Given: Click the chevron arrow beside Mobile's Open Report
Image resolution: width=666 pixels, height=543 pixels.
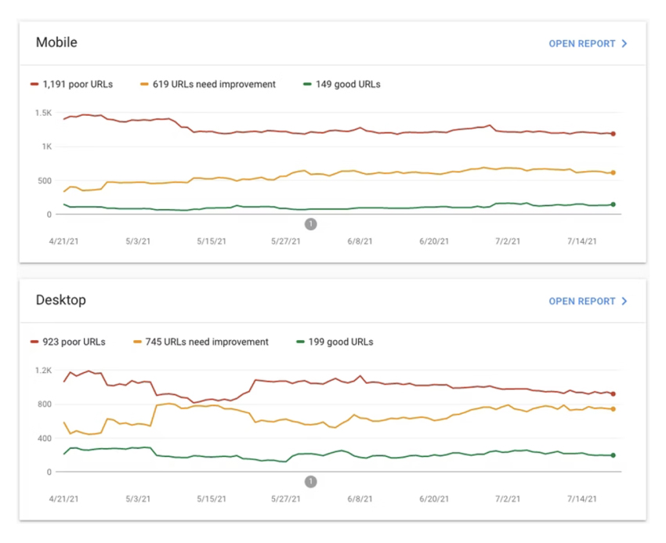Looking at the screenshot, I should coord(624,44).
